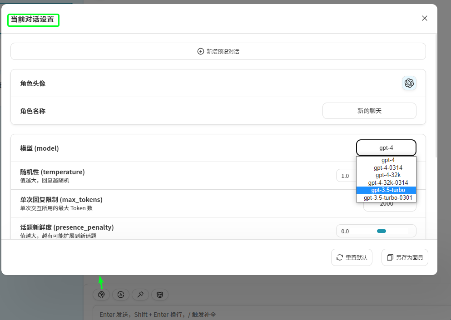Click the 新增预设对话 button
Viewport: 451px width, 320px height.
218,51
